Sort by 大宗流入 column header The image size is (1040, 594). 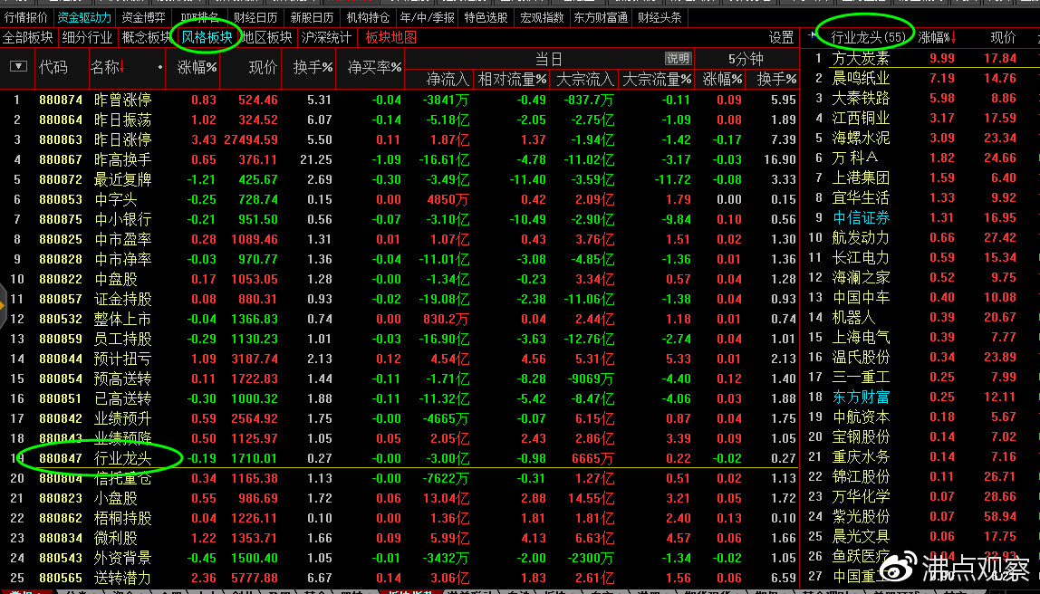(585, 80)
